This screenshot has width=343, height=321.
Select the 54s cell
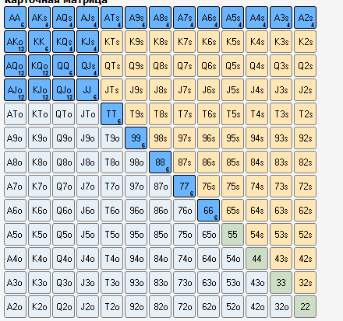coord(256,235)
